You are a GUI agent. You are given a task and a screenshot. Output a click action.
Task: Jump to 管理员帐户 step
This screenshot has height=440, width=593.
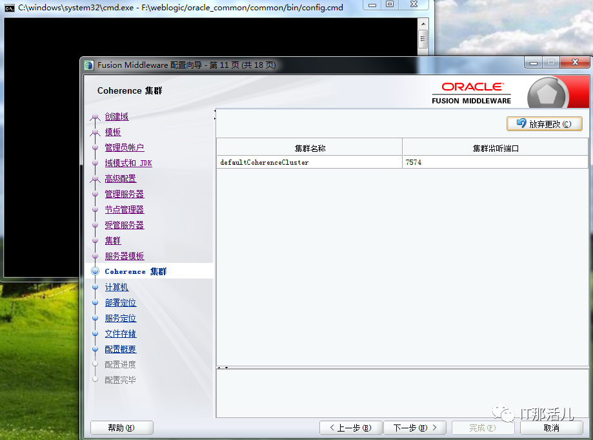pos(125,147)
